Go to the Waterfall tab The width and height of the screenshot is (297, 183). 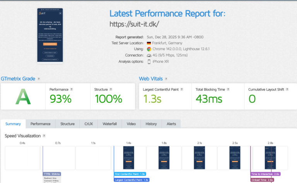point(109,124)
